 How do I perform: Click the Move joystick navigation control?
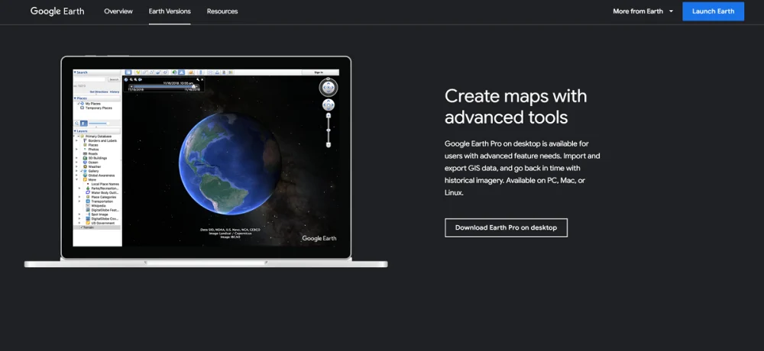point(329,105)
